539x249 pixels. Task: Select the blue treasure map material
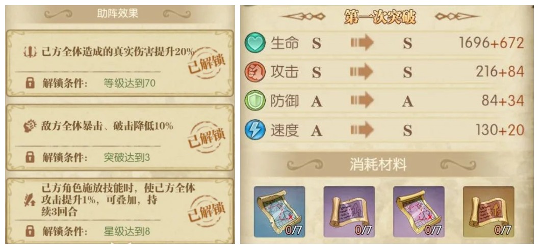click(279, 212)
